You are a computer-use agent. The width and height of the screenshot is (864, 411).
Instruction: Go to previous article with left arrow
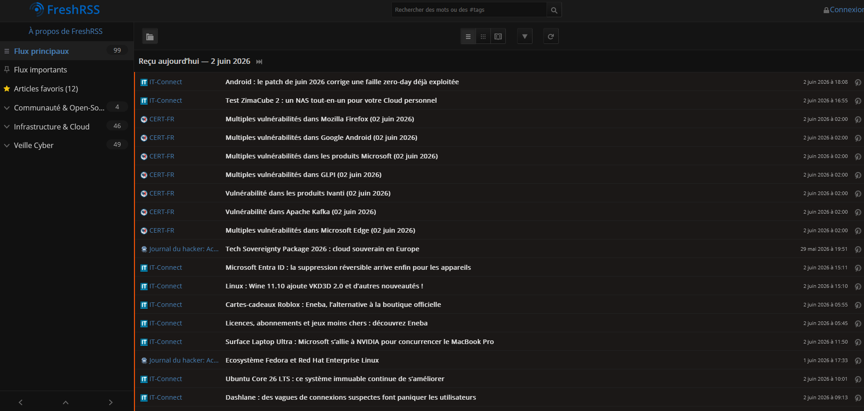point(20,402)
